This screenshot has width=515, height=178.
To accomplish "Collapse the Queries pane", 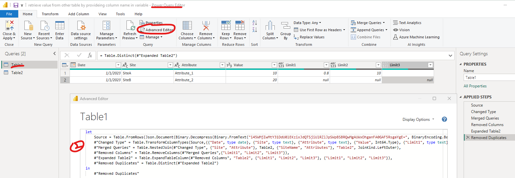I will (54, 54).
